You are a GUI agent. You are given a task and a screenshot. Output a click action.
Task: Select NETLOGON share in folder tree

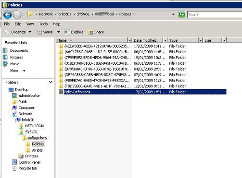tap(34, 126)
